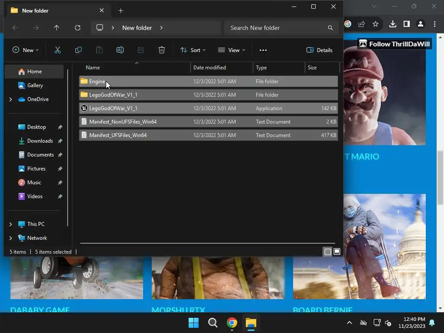Select the LegoGodOfWar_V1_1 file folder
Image resolution: width=444 pixels, height=333 pixels.
pyautogui.click(x=209, y=95)
